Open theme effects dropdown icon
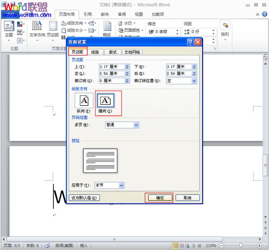Screen dimensions: 269x250 pos(21,41)
